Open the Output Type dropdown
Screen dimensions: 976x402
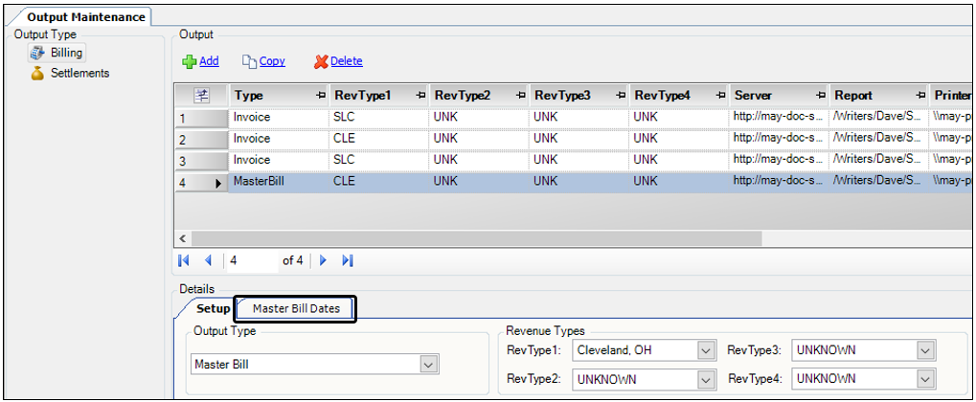[427, 365]
